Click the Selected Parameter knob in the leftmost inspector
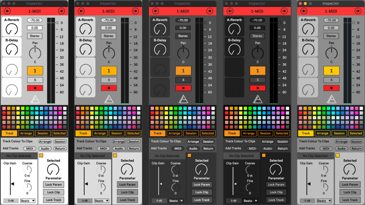365x205 pixels. [x=53, y=170]
